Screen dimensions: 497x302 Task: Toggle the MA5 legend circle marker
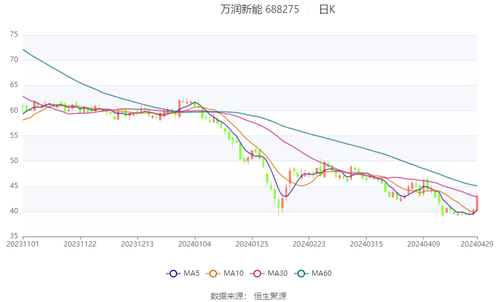[173, 273]
